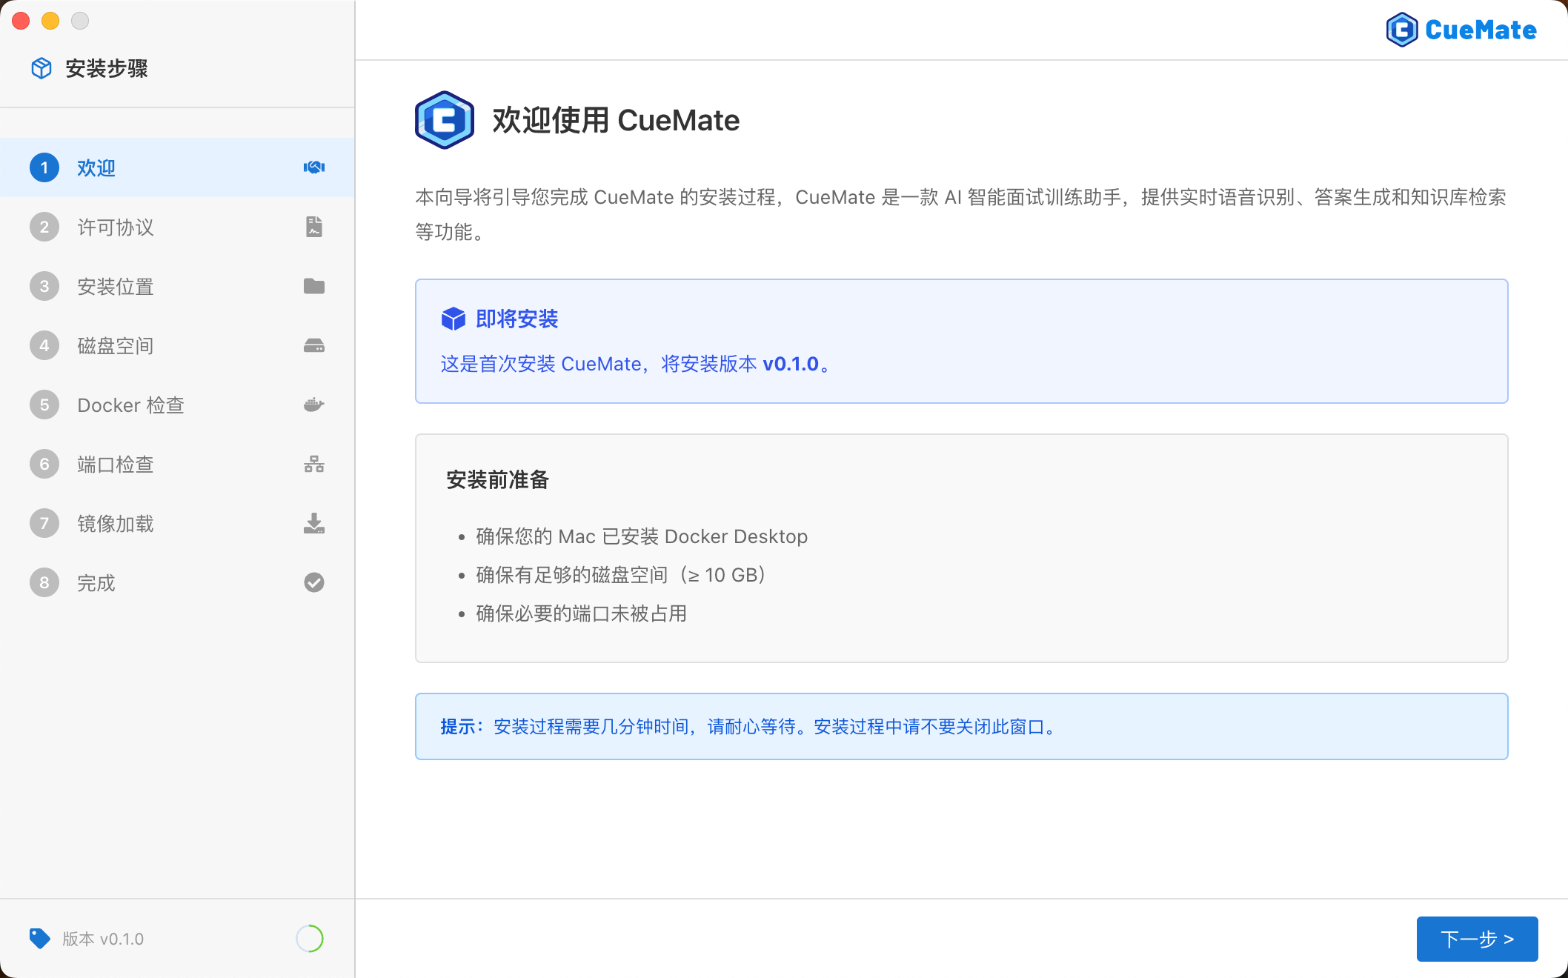The height and width of the screenshot is (978, 1568).
Task: Click the 下一步 button
Action: coord(1476,939)
